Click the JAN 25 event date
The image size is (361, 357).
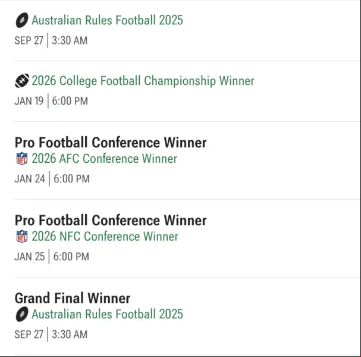coord(30,257)
